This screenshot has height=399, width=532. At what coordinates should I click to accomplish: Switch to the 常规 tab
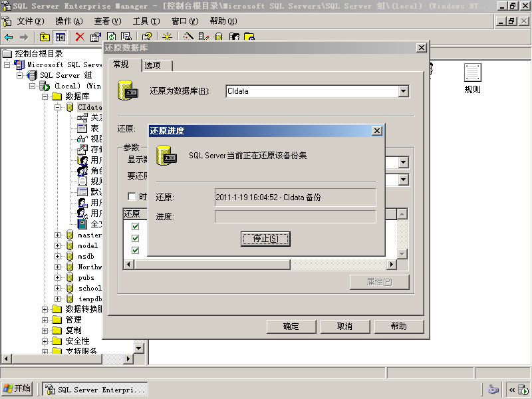(124, 65)
